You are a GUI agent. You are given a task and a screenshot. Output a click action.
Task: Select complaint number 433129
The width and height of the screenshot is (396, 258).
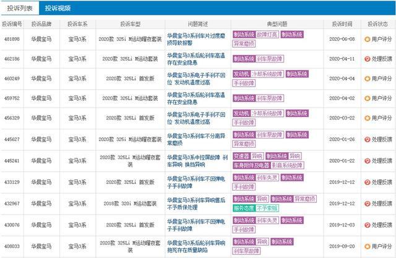[x=12, y=183]
